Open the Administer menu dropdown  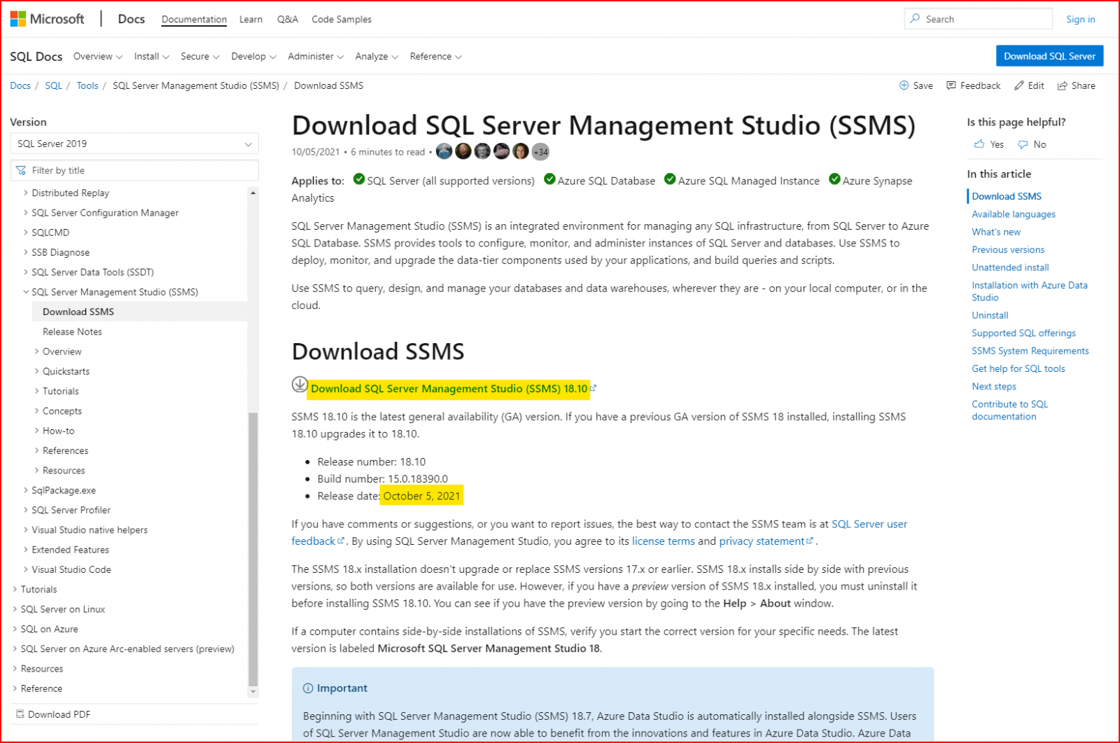tap(316, 57)
